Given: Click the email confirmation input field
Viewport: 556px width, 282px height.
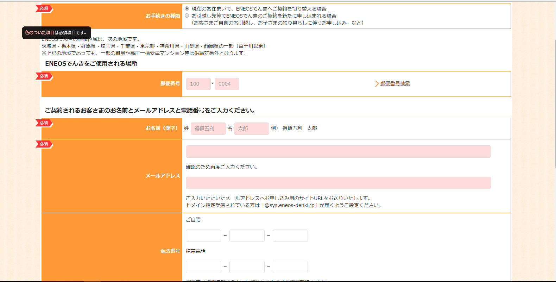Looking at the screenshot, I should click(338, 183).
